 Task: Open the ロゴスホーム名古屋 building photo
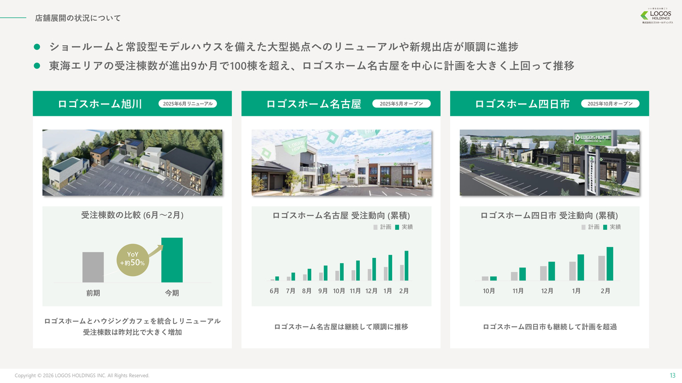tap(341, 163)
